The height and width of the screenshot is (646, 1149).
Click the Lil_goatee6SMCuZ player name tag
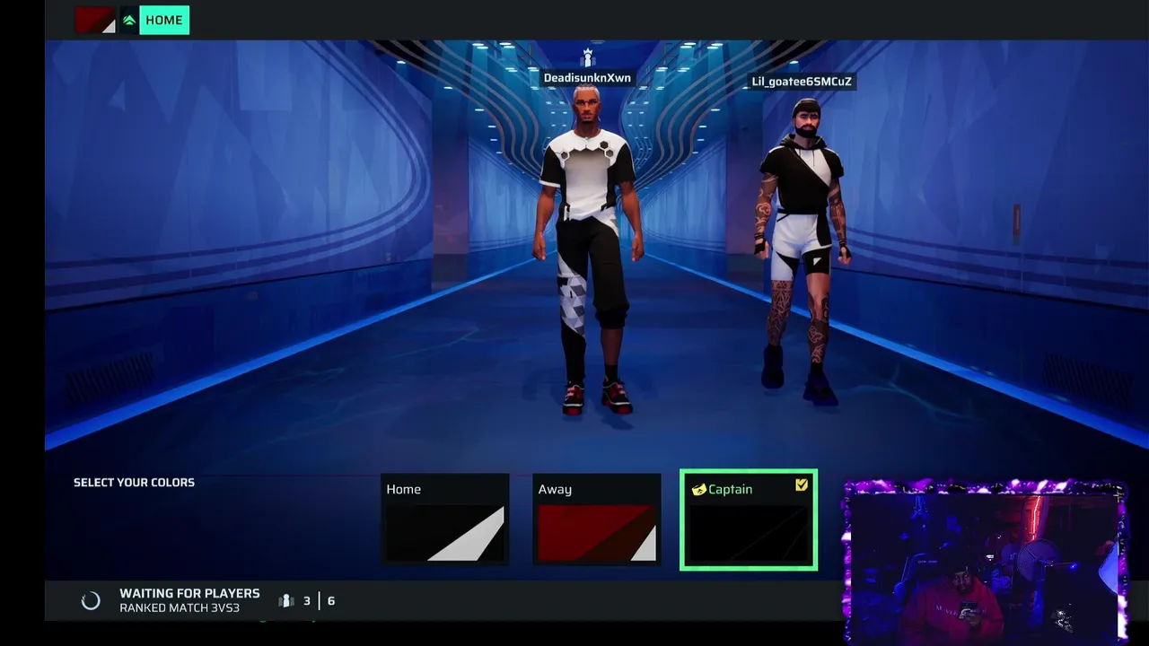pos(802,82)
